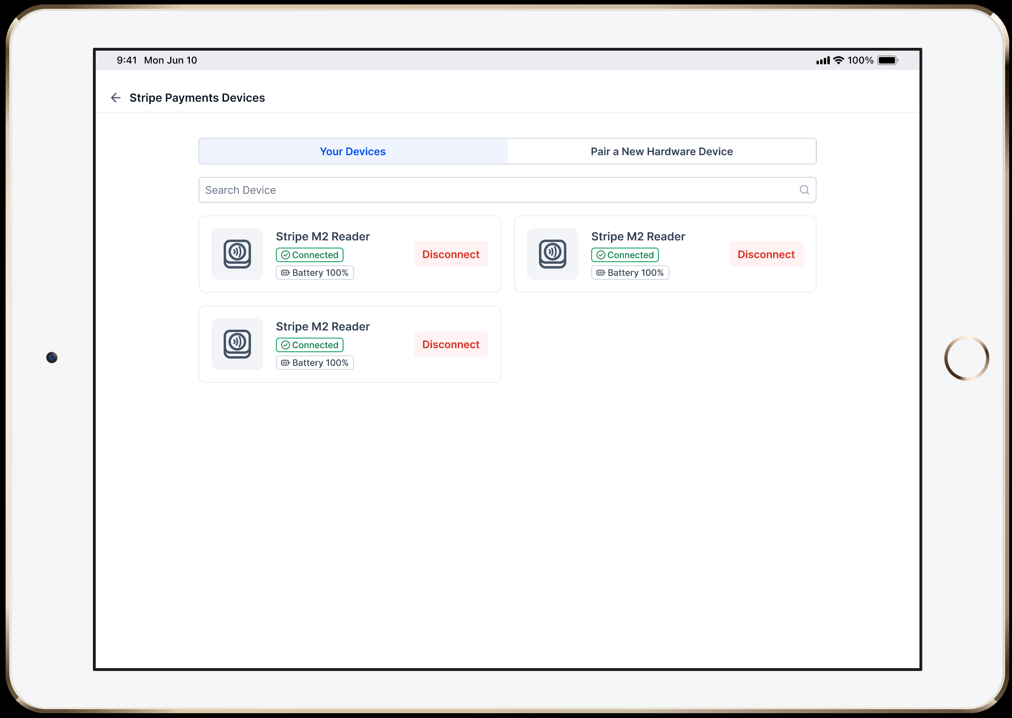Click reader icon in top-left device card

[x=237, y=254]
